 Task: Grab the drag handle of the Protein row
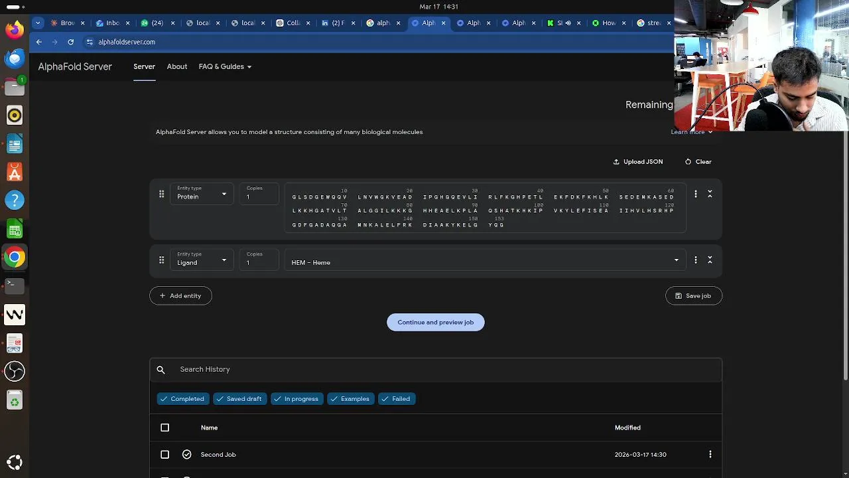pyautogui.click(x=161, y=194)
